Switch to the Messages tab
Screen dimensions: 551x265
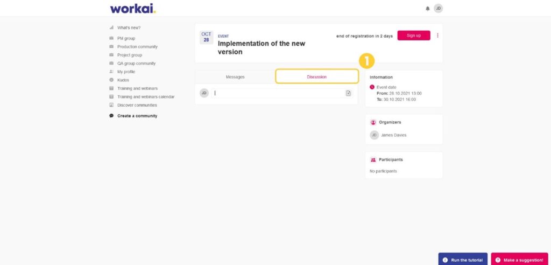235,76
